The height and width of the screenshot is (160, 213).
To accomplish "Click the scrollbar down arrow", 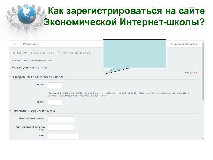I will point(203,139).
